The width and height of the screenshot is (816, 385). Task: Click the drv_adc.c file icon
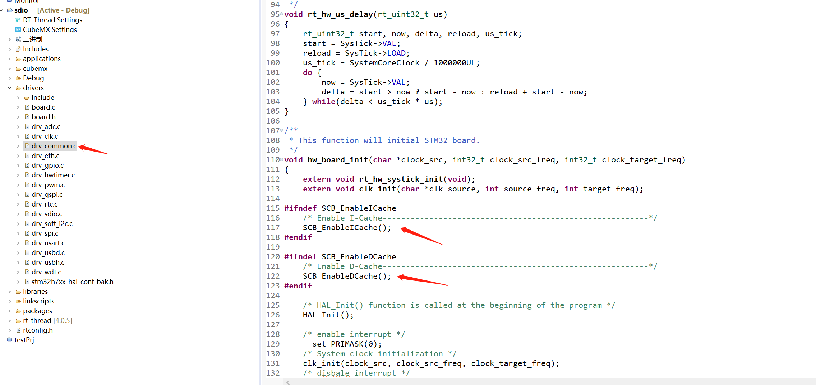pos(27,126)
